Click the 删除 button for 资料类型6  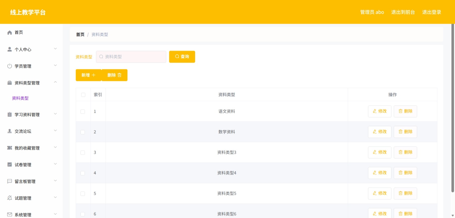[405, 213]
